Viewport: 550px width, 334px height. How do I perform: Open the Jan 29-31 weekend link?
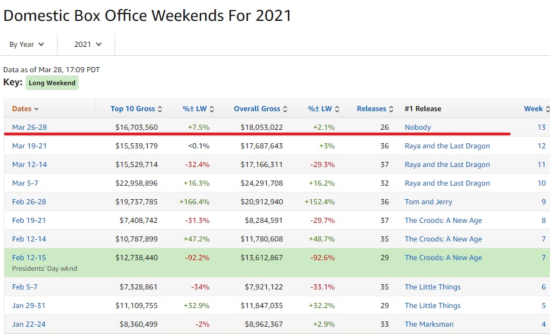click(29, 306)
